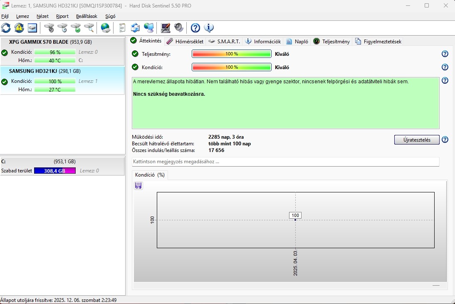
Task: Click the Kattintson megjegyzés megadásához comment field
Action: tap(286, 162)
